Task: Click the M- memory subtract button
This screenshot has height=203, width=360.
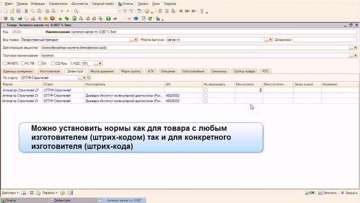Action: click(193, 11)
